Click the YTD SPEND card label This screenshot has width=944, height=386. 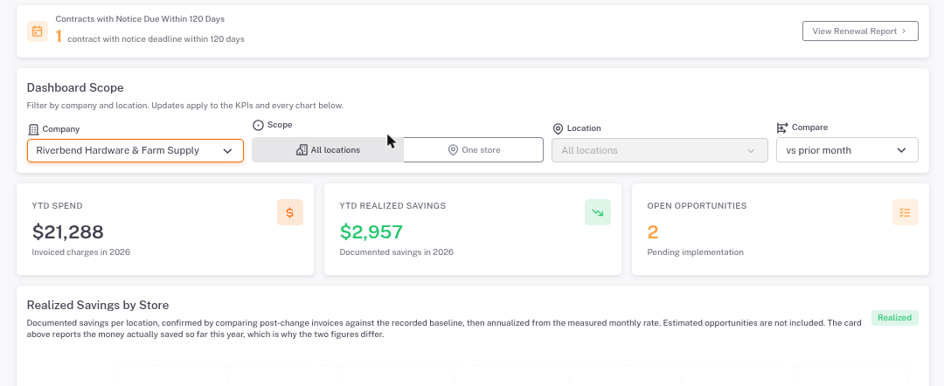57,205
